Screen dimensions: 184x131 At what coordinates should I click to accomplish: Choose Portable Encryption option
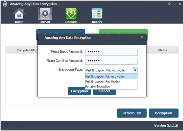point(111,86)
